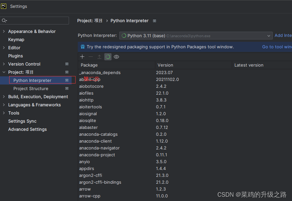Click the interpreter loading spinner icon

[x=124, y=36]
